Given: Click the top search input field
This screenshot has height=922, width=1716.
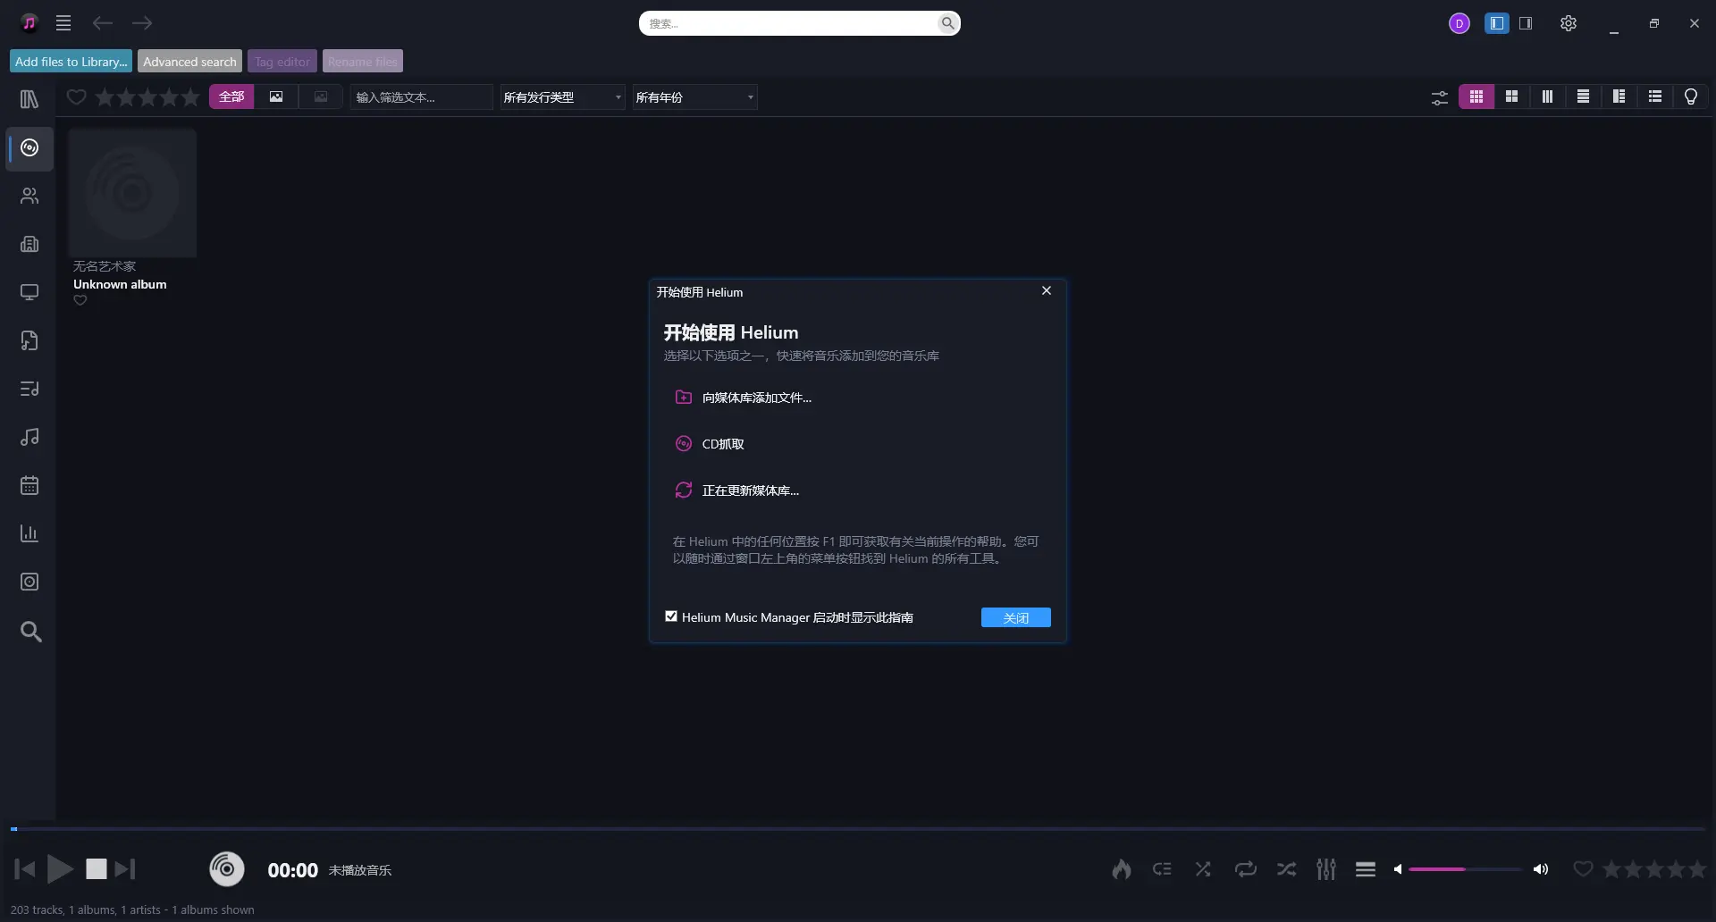Looking at the screenshot, I should click(791, 23).
